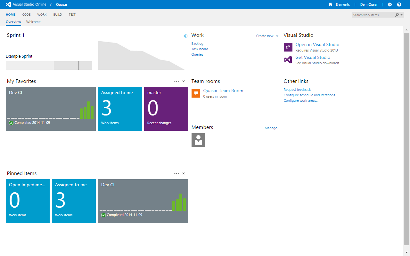Close the Pinned Items section
The width and height of the screenshot is (410, 256).
click(x=184, y=173)
